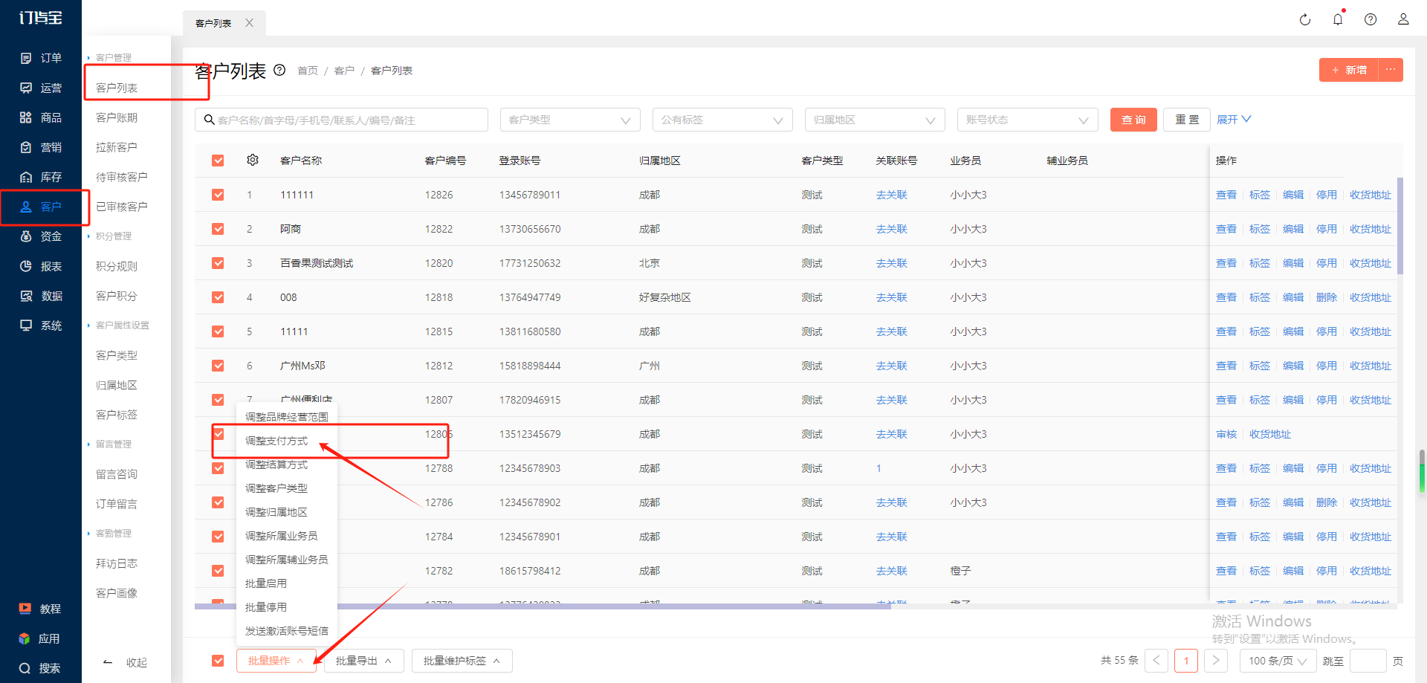The image size is (1427, 683).
Task: Toggle the select-all checkbox in the table header
Action: (x=218, y=160)
